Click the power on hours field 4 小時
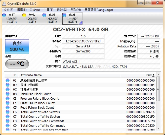This screenshot has width=165, height=135. [x=149, y=56]
